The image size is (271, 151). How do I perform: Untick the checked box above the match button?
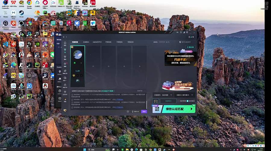point(187,101)
